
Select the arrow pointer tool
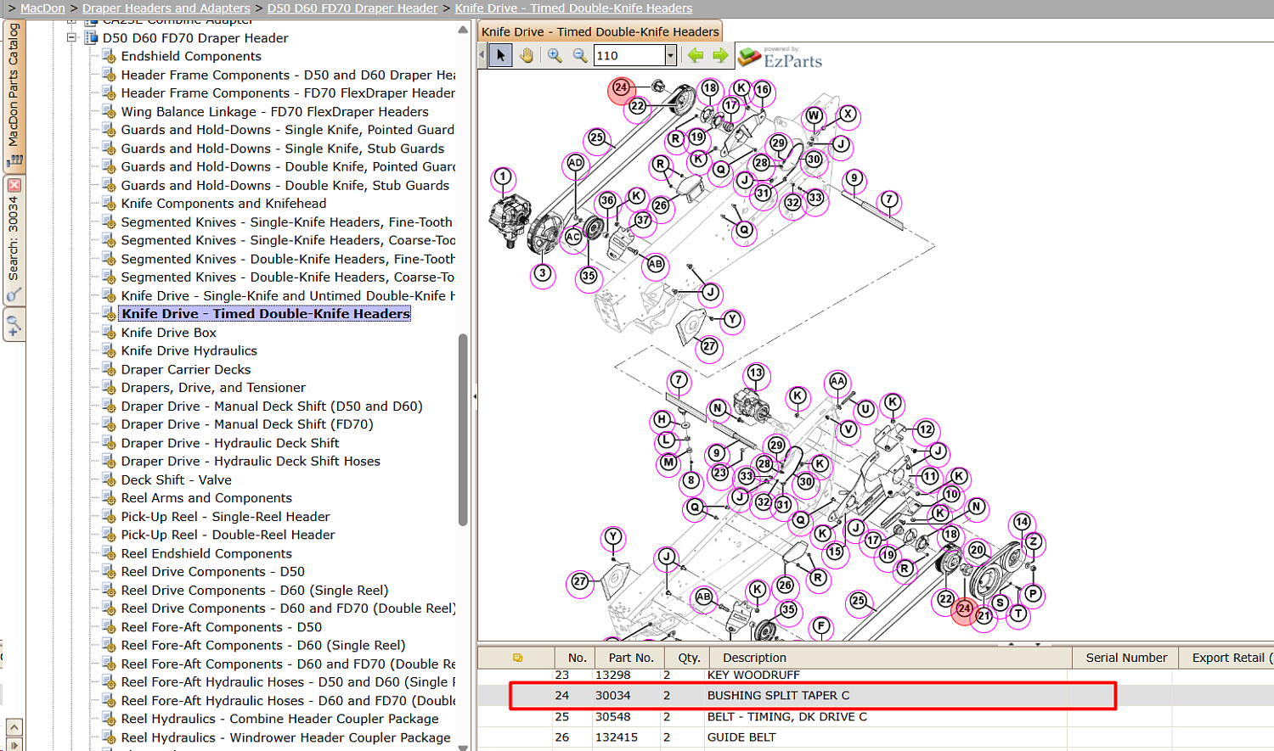(x=500, y=56)
